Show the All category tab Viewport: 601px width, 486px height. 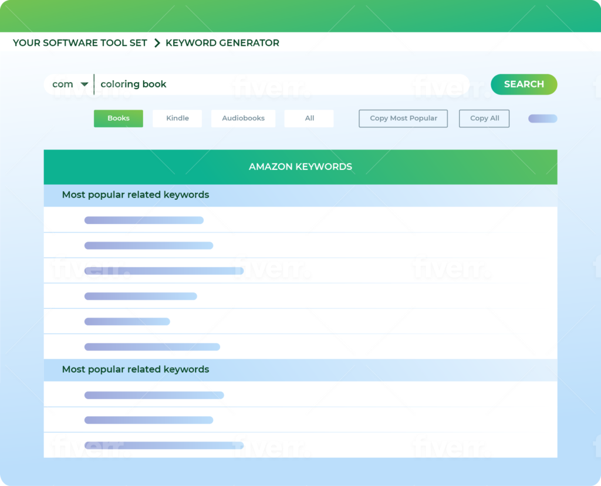[x=309, y=118]
